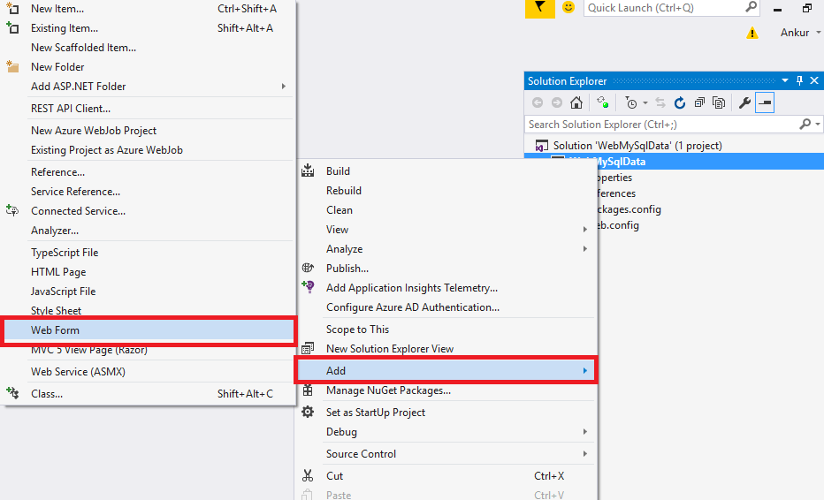This screenshot has width=824, height=500.
Task: Click the scissors Cut icon
Action: click(308, 475)
